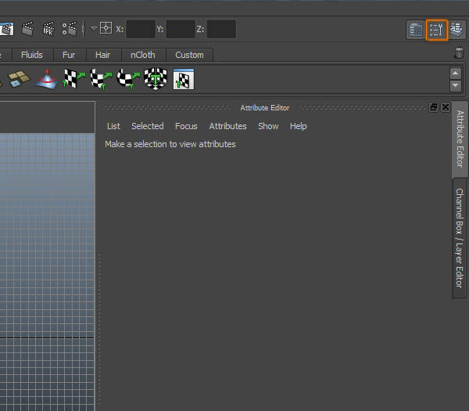Float the Attribute Editor panel with the undock button
The width and height of the screenshot is (469, 411).
(x=434, y=107)
